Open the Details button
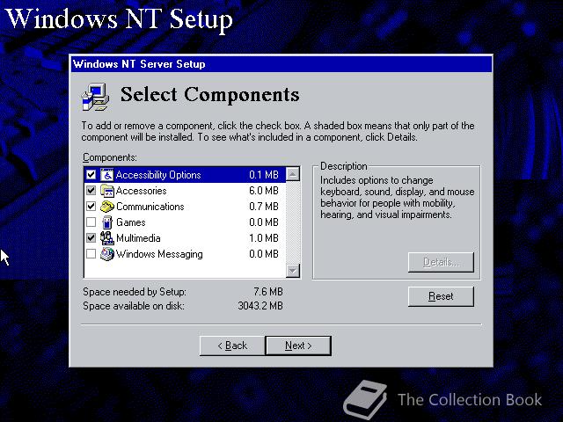This screenshot has height=422, width=563. pyautogui.click(x=441, y=262)
